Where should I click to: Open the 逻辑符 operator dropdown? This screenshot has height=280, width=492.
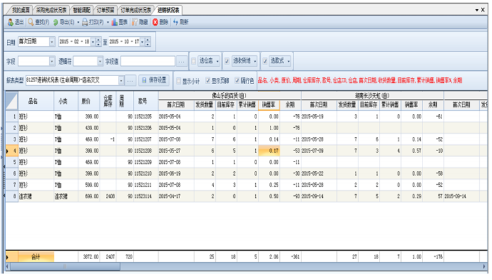tap(100, 61)
